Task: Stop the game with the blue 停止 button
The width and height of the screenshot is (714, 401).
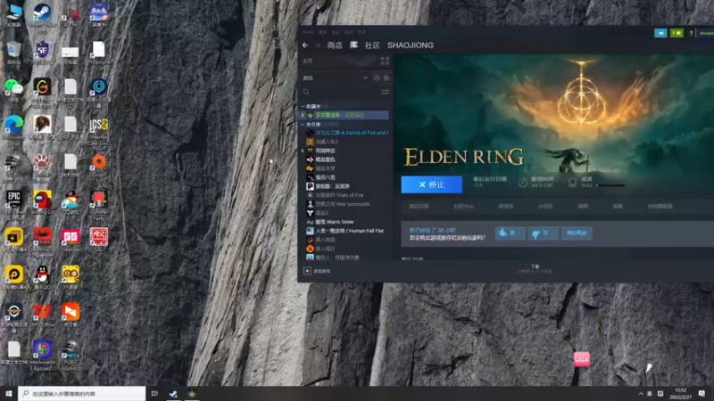Action: (x=431, y=184)
